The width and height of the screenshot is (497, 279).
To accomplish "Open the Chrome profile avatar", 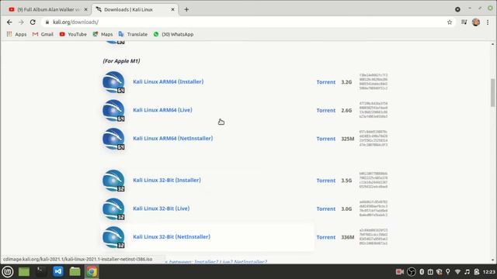I will click(x=476, y=22).
